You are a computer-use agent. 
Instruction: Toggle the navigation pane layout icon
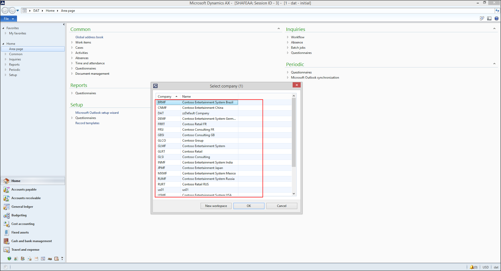489,18
